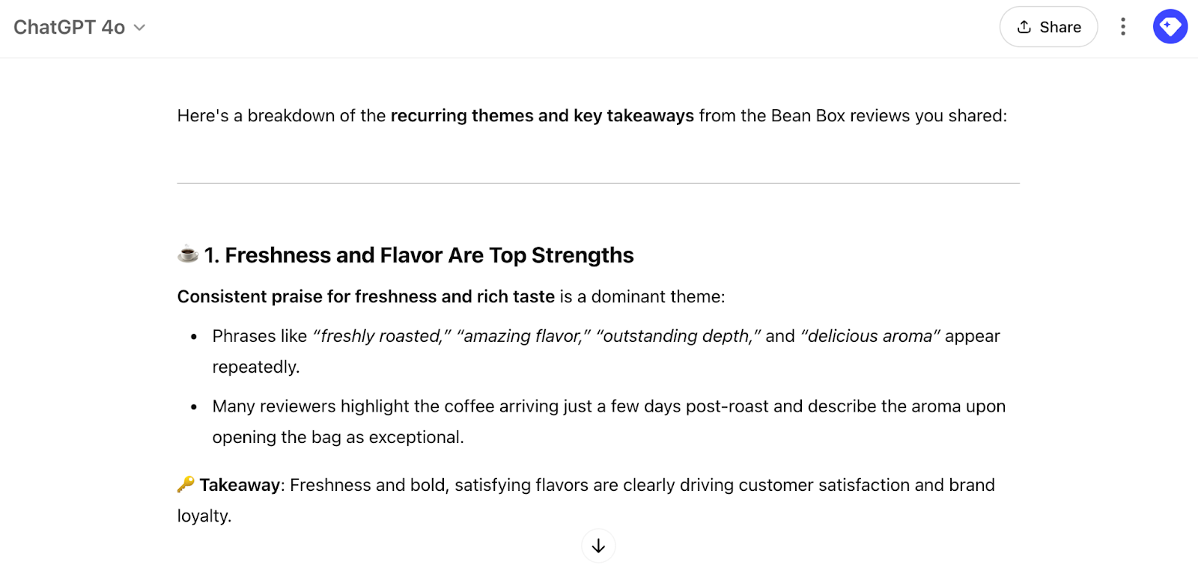Click the downward arrow inside the scroll button
This screenshot has height=574, width=1198.
click(x=598, y=546)
